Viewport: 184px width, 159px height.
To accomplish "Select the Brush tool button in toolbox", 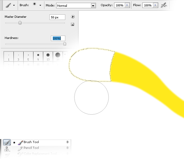I will click(x=7, y=142).
